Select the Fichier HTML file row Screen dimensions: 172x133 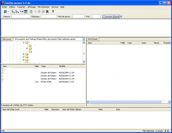tap(38, 82)
